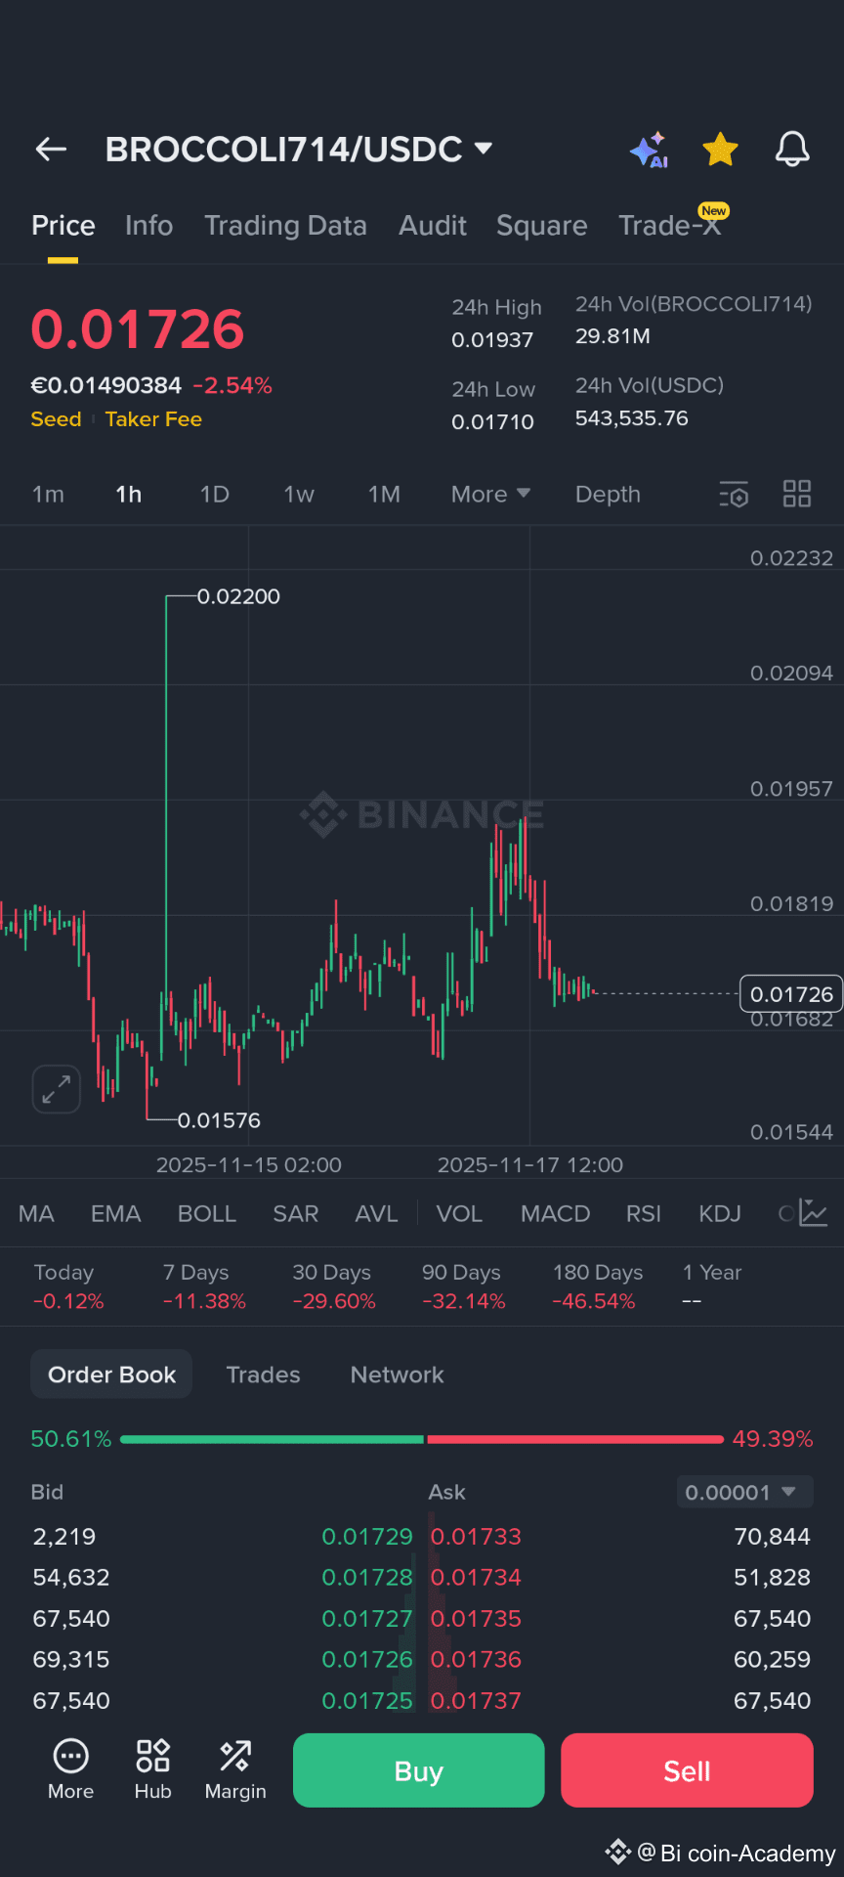Toggle the KDJ indicator
The height and width of the screenshot is (1877, 844).
(x=720, y=1214)
